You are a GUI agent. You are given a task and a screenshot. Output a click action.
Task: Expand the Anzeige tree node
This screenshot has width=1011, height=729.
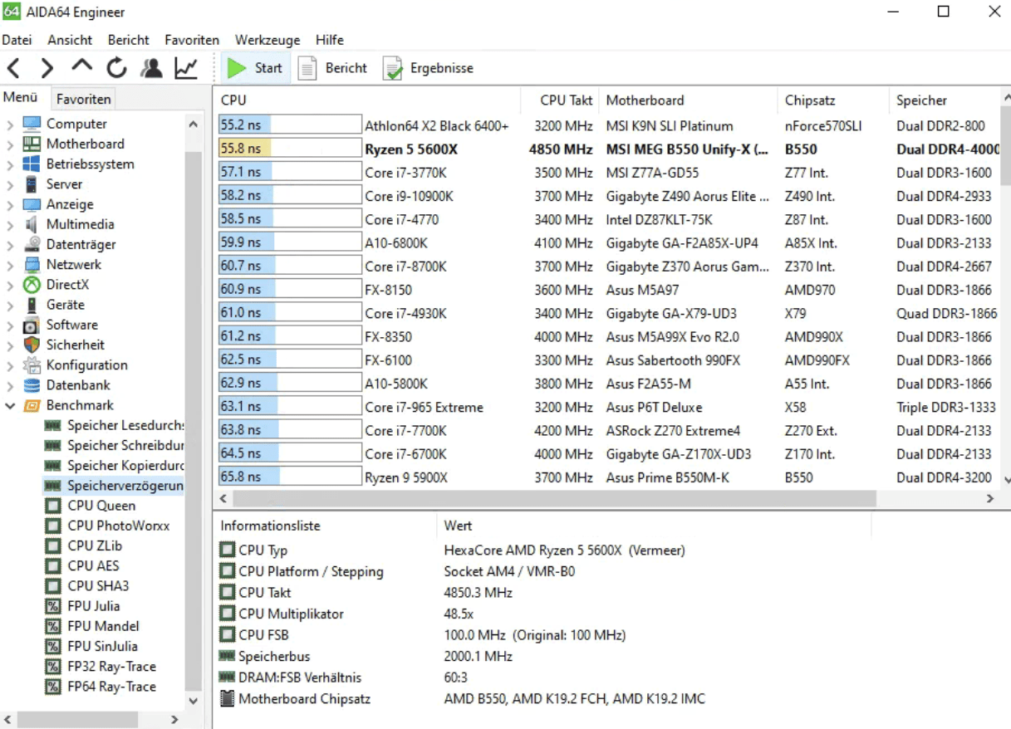click(x=10, y=204)
